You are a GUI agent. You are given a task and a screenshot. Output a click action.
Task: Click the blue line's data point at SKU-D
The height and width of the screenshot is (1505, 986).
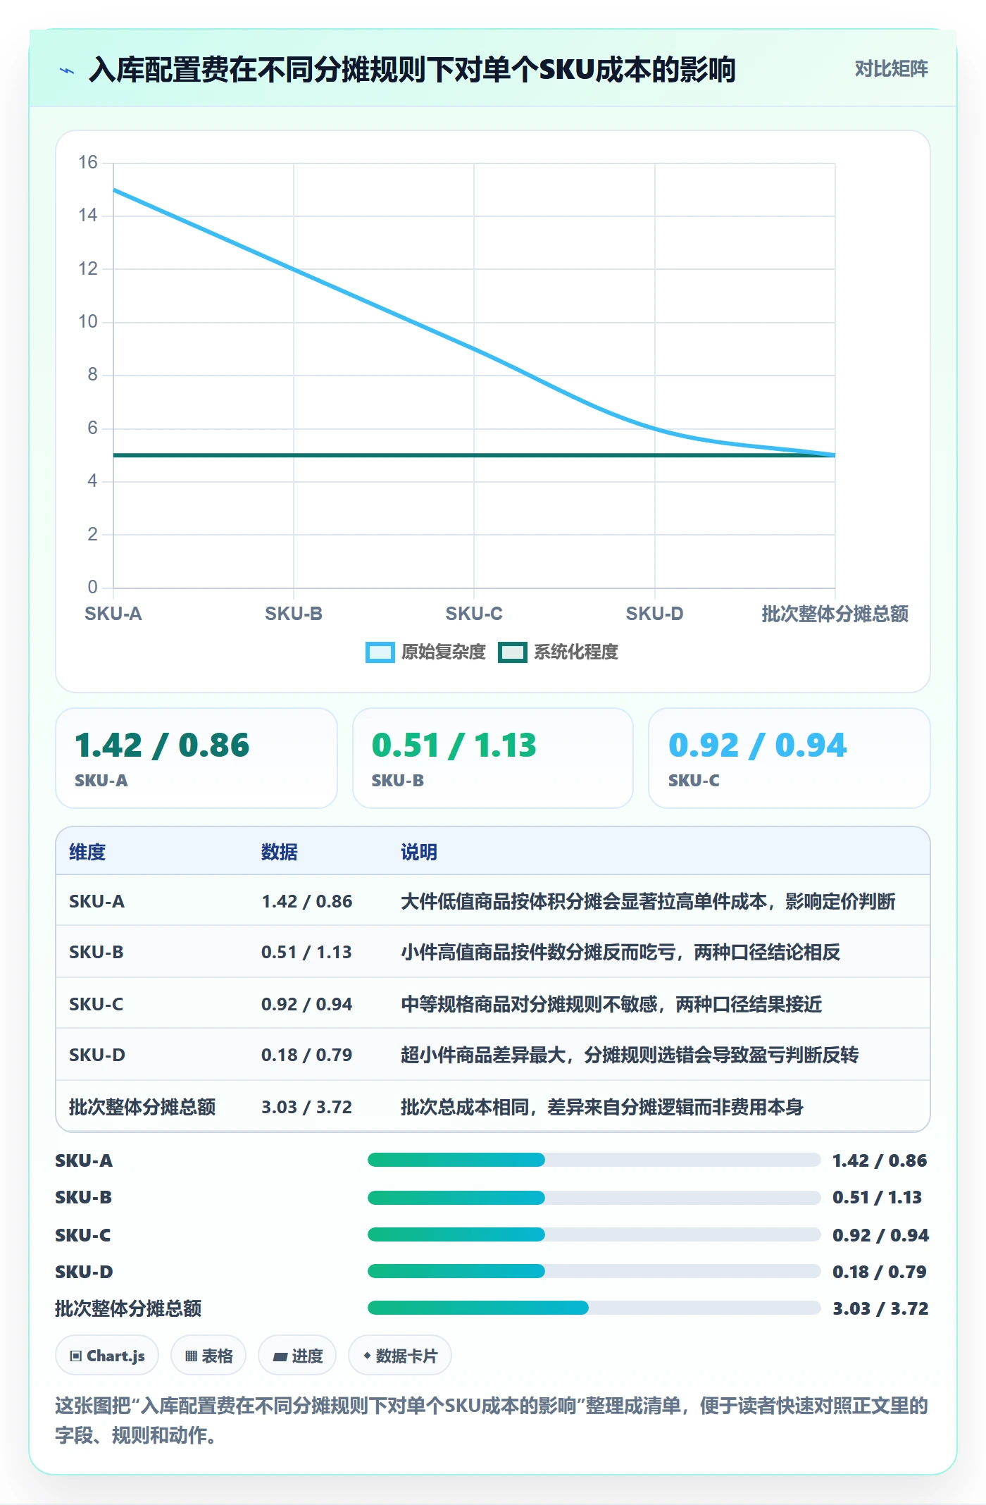[x=655, y=428]
